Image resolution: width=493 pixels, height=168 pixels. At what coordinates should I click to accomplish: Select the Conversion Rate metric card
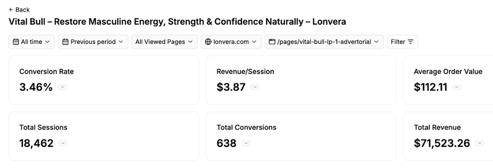tap(103, 80)
